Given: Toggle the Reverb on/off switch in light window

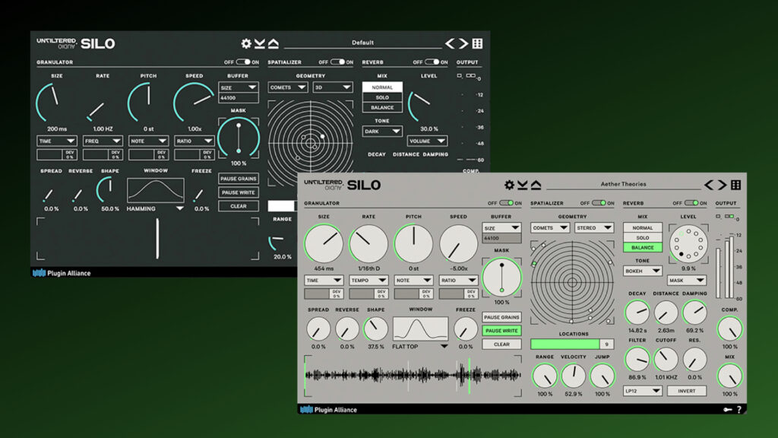Looking at the screenshot, I should [691, 203].
